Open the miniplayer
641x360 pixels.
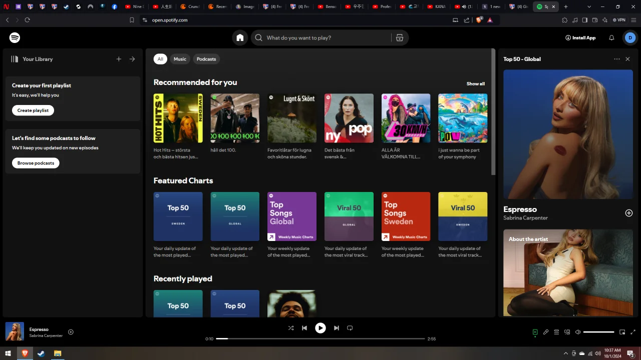coord(622,332)
